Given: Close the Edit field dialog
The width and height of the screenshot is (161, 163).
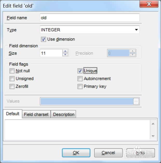Looking at the screenshot, I should click(149, 4).
